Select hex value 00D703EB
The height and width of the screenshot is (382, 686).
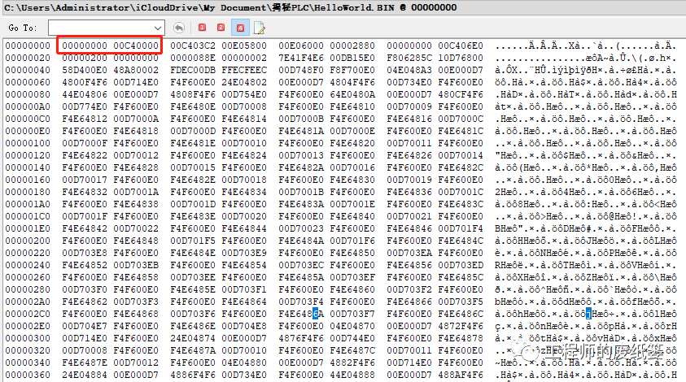click(136, 265)
